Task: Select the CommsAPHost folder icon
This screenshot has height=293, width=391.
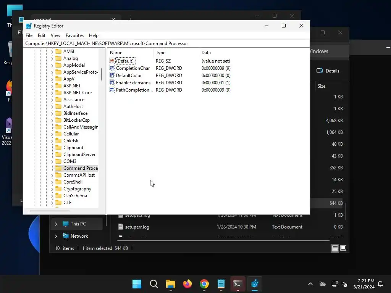Action: [58, 175]
